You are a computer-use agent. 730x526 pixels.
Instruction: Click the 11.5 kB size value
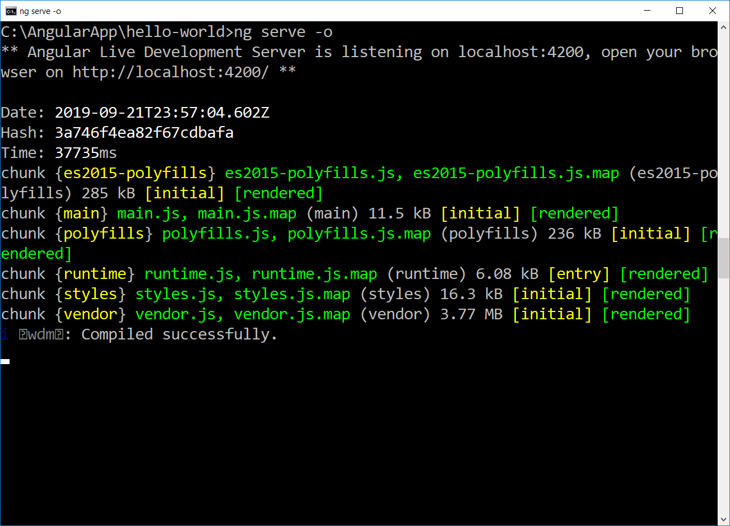(x=399, y=213)
